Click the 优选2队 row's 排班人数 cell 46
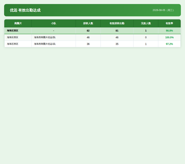185x164 pixels. pos(88,37)
